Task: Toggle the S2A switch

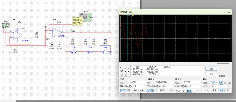Action: (90, 51)
